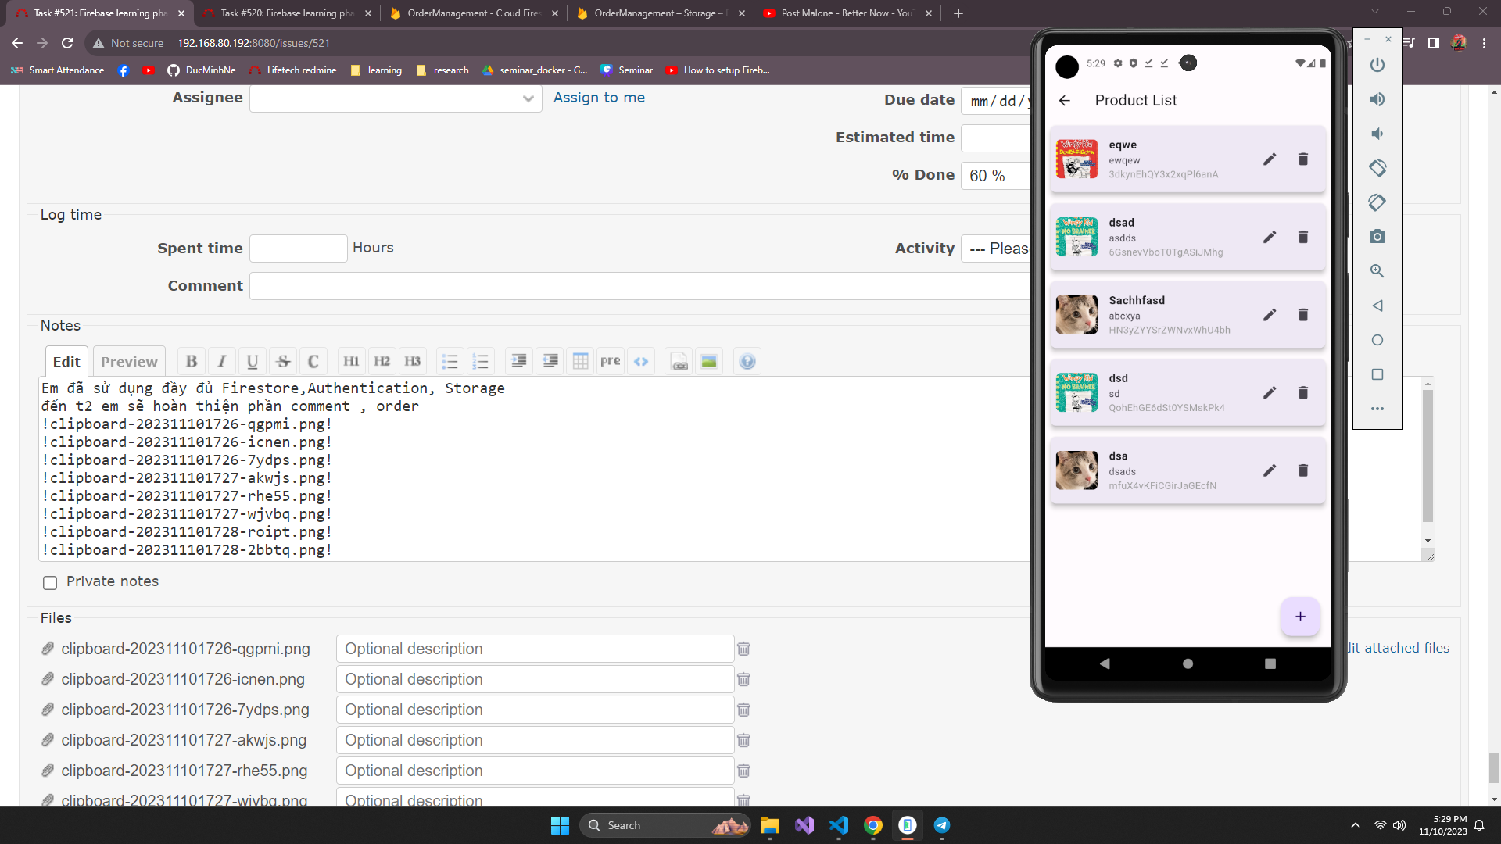Switch to the Preview tab

pyautogui.click(x=129, y=362)
